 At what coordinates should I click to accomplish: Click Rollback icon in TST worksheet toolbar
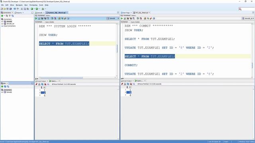point(141,18)
